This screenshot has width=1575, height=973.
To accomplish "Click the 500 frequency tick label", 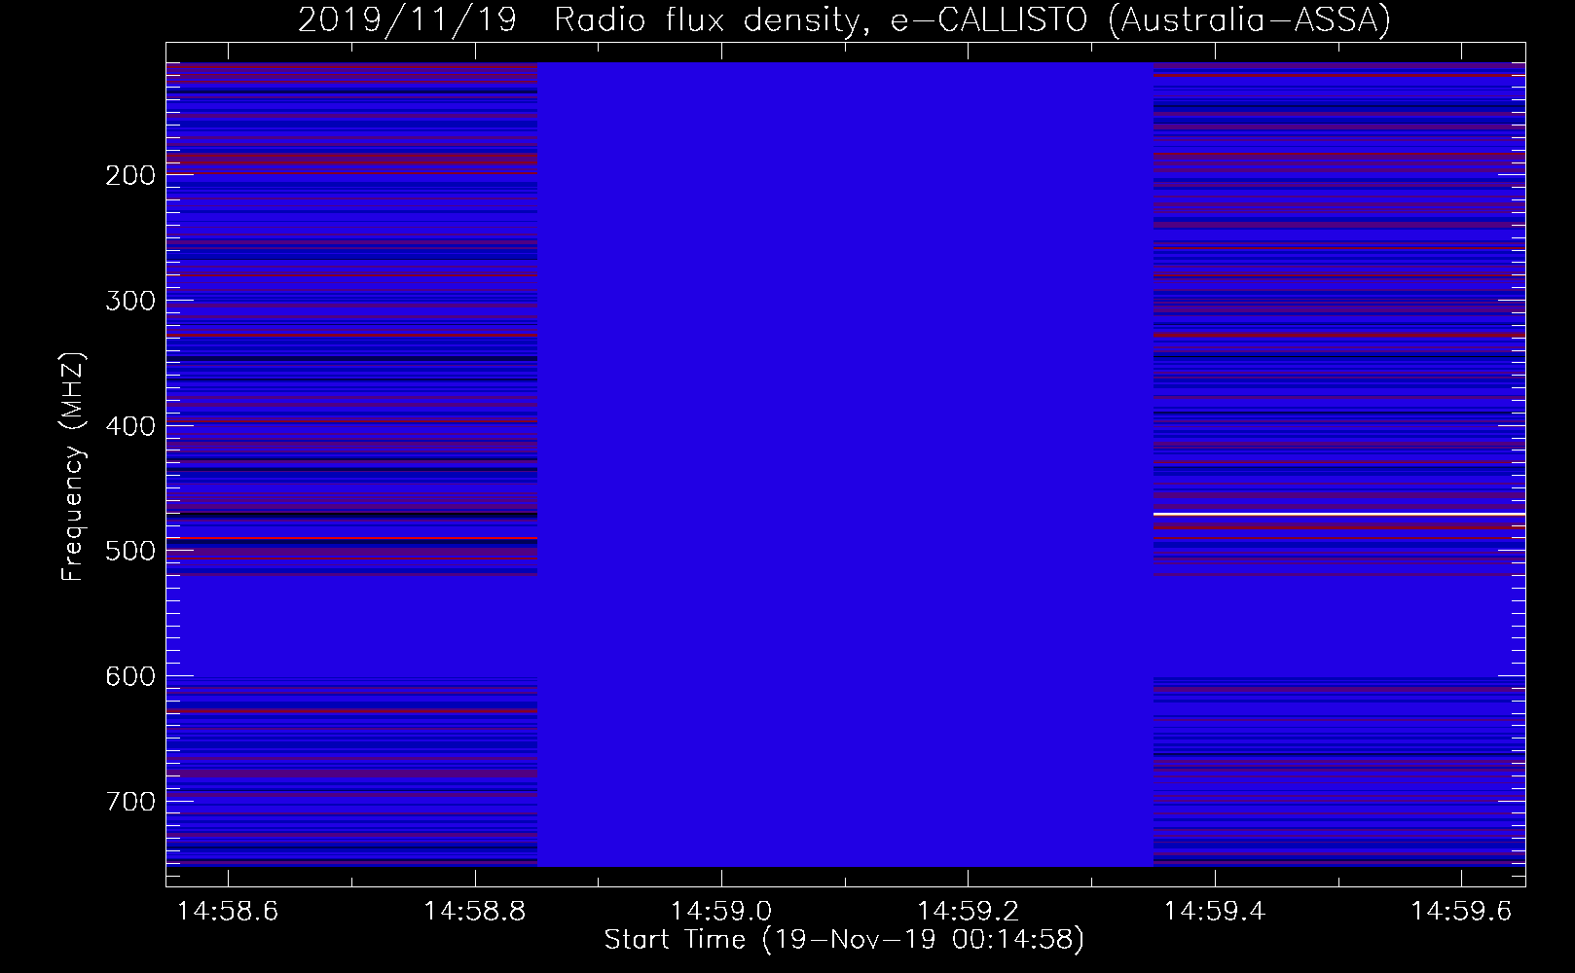I will click(130, 552).
